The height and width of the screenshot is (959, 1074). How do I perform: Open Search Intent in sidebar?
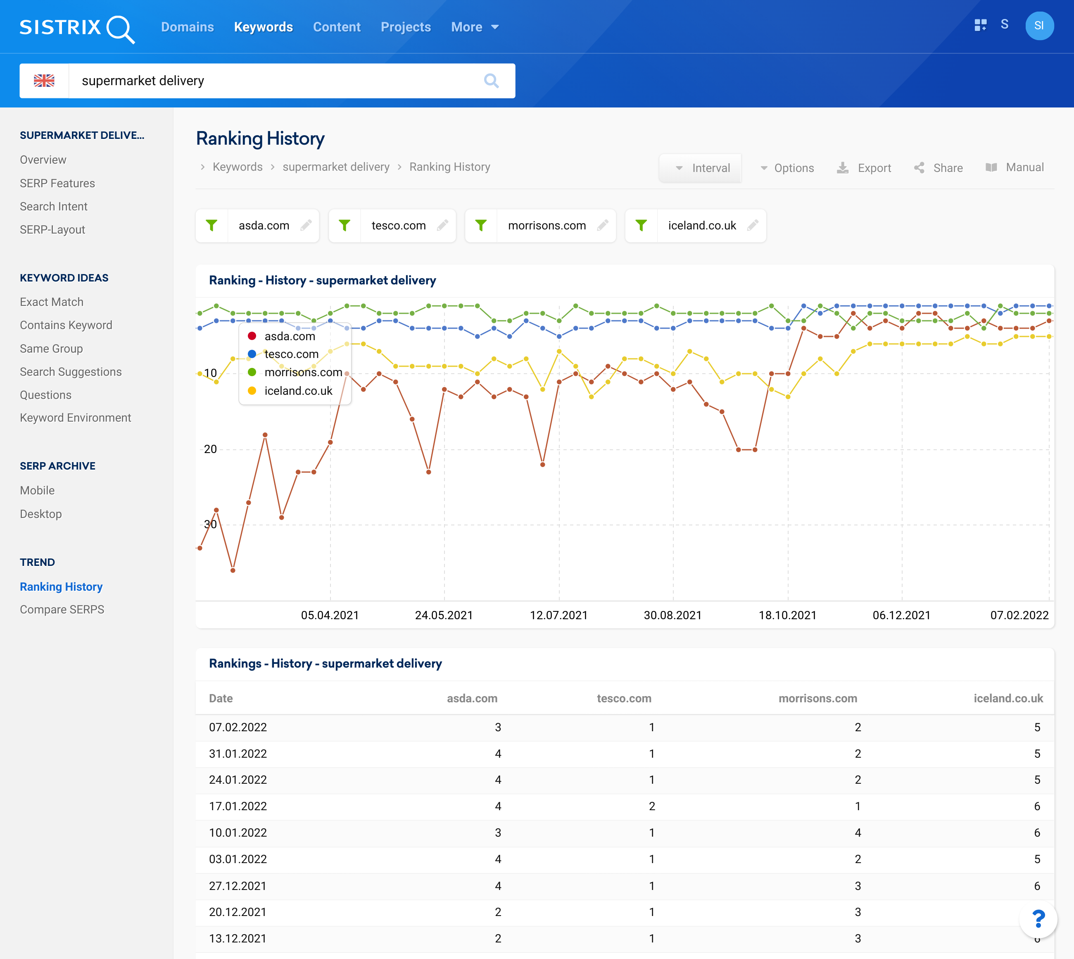54,207
